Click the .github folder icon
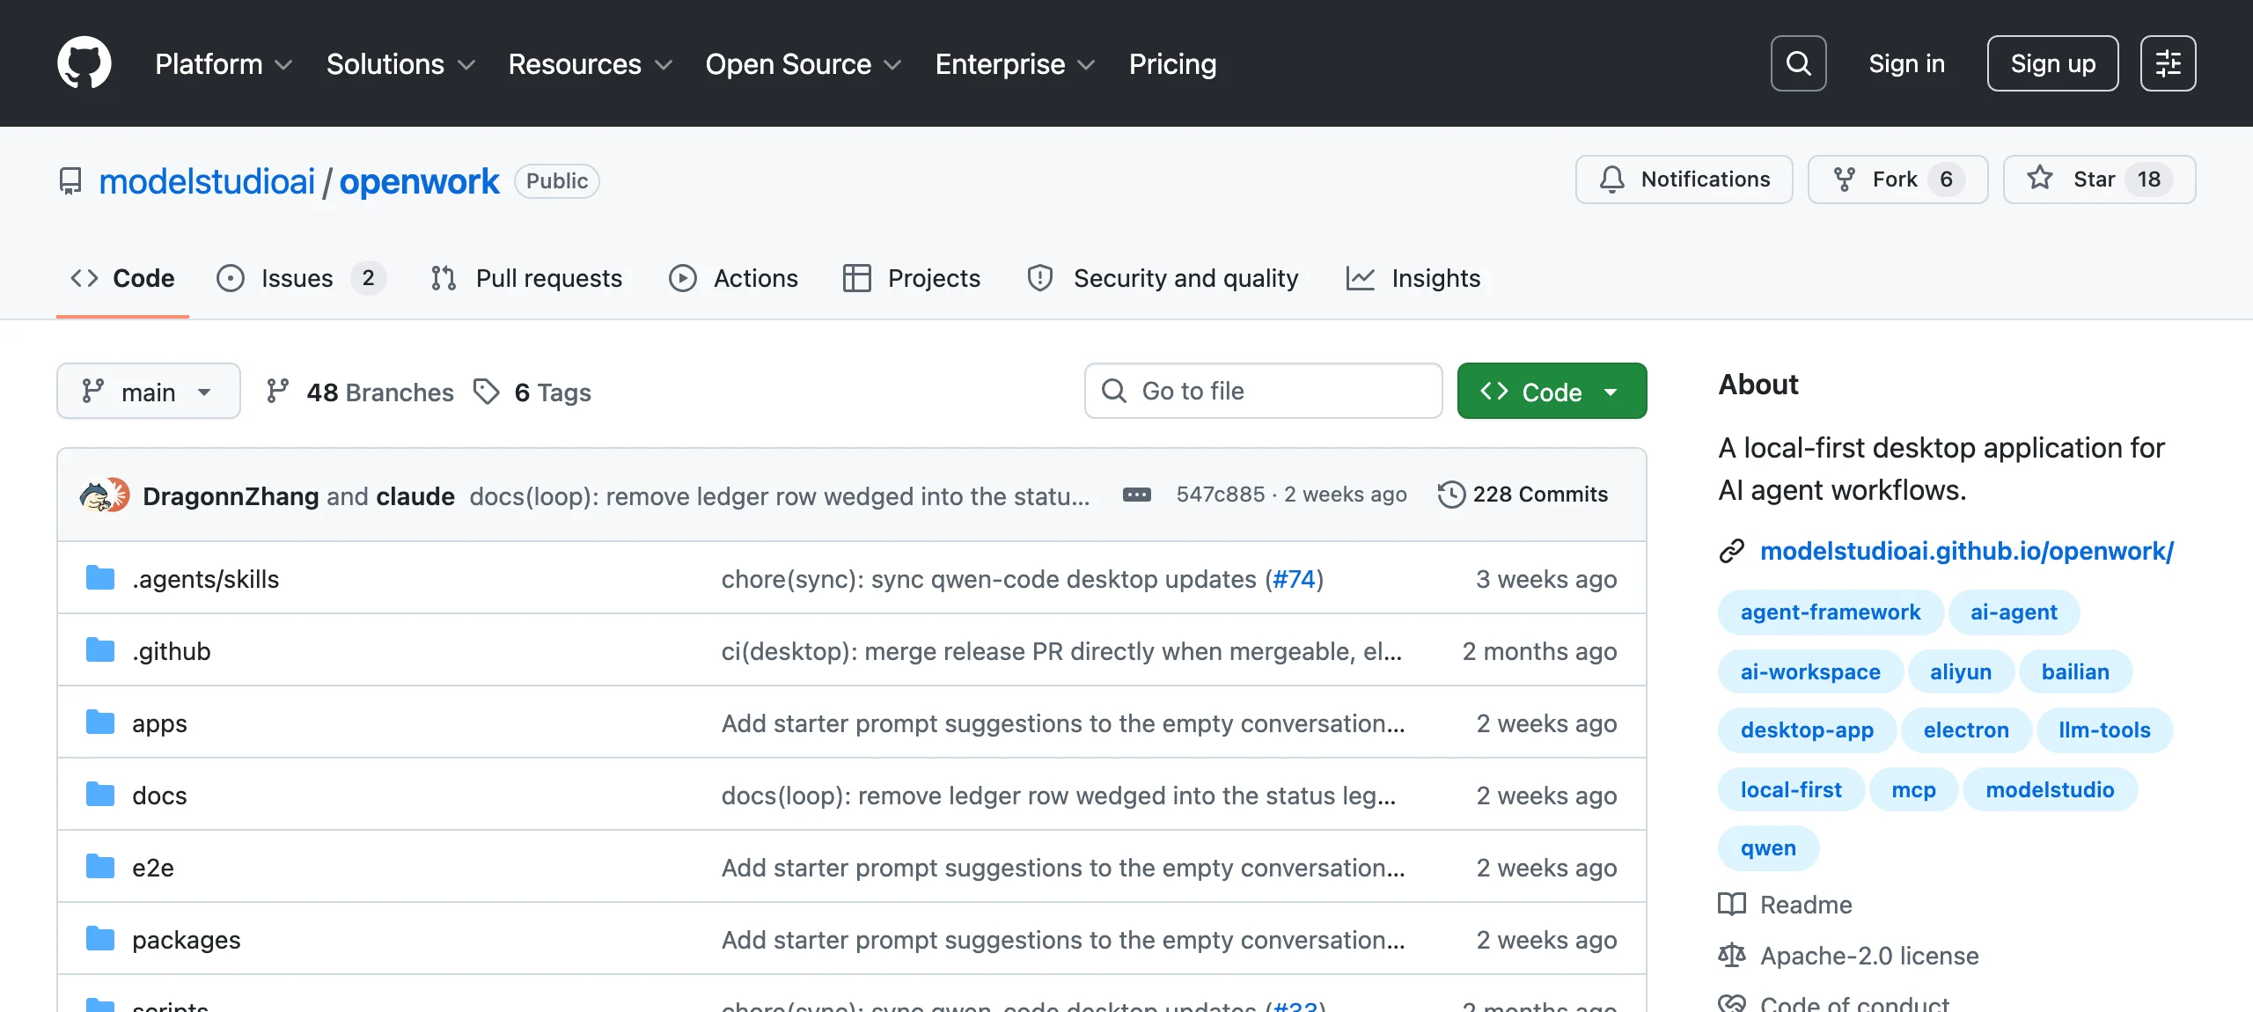The height and width of the screenshot is (1012, 2253). pos(100,650)
